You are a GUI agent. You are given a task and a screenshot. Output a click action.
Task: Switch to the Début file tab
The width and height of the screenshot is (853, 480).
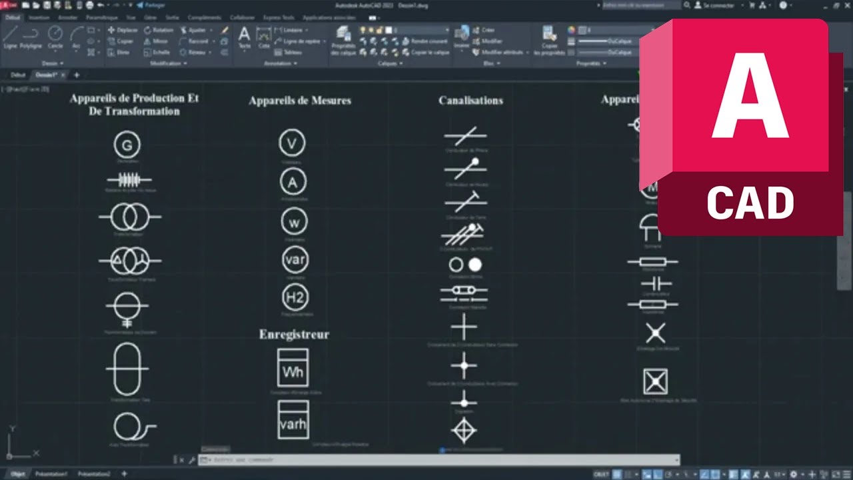click(17, 75)
